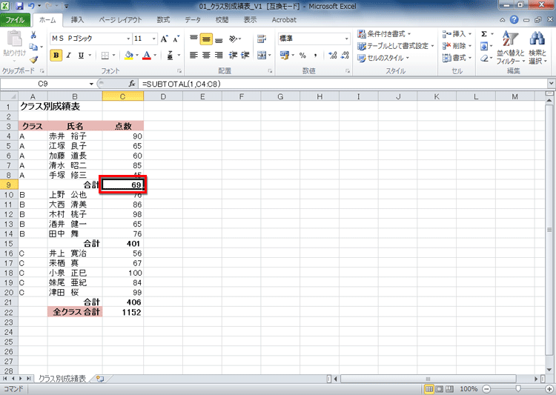Open the font name dropdown MS Pゴシック
Image resolution: width=556 pixels, height=395 pixels.
[128, 39]
